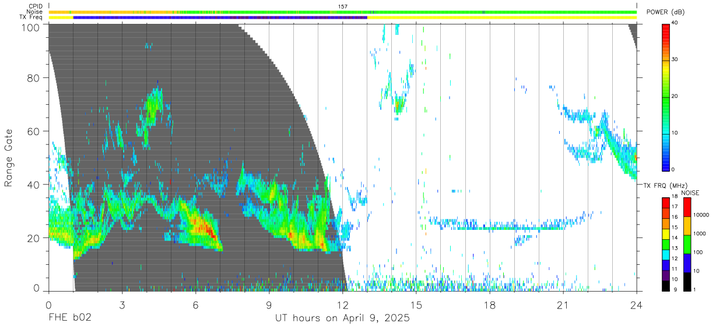Click the Noise strip label
The width and height of the screenshot is (716, 330).
(34, 12)
